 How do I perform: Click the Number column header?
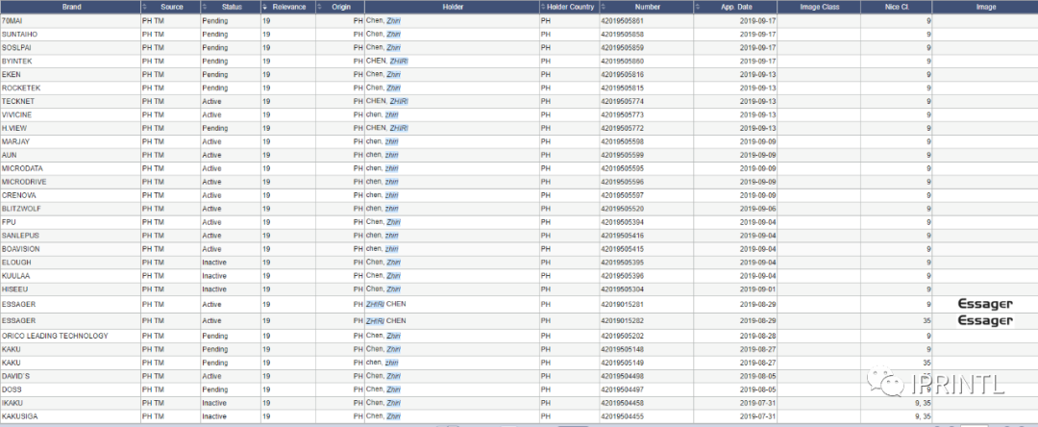click(x=647, y=7)
